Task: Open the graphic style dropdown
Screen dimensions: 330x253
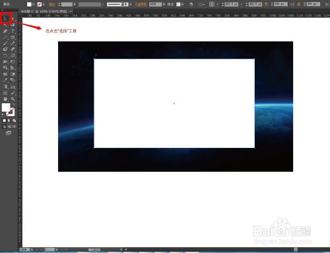Action: click(x=183, y=4)
